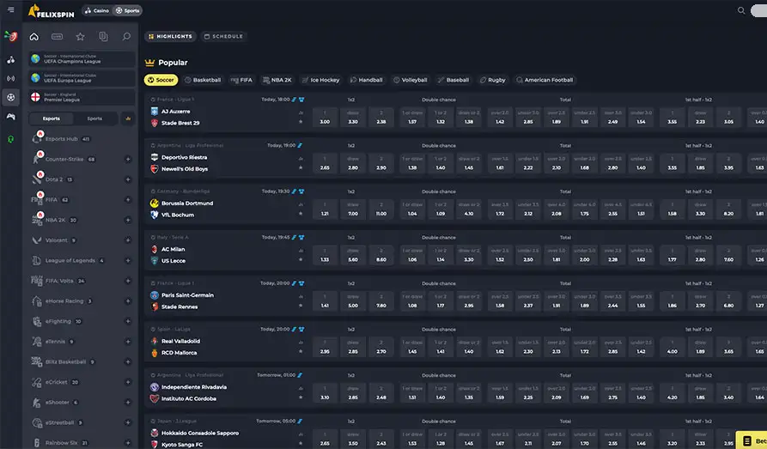This screenshot has width=767, height=449.
Task: Open the bet slip history icon
Action: click(x=103, y=37)
